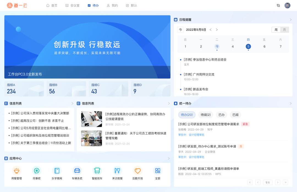Image resolution: width=297 pixels, height=192 pixels.
Task: Open news 超高压公司：创新不息 求索不止
Action: point(37,121)
